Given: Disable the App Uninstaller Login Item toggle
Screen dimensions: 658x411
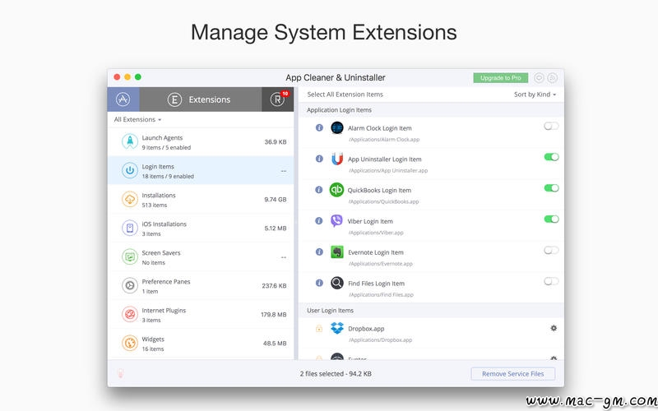Looking at the screenshot, I should coord(551,157).
